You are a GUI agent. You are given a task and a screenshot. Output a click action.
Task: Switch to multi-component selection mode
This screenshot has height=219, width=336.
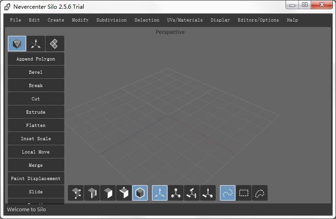(x=124, y=193)
